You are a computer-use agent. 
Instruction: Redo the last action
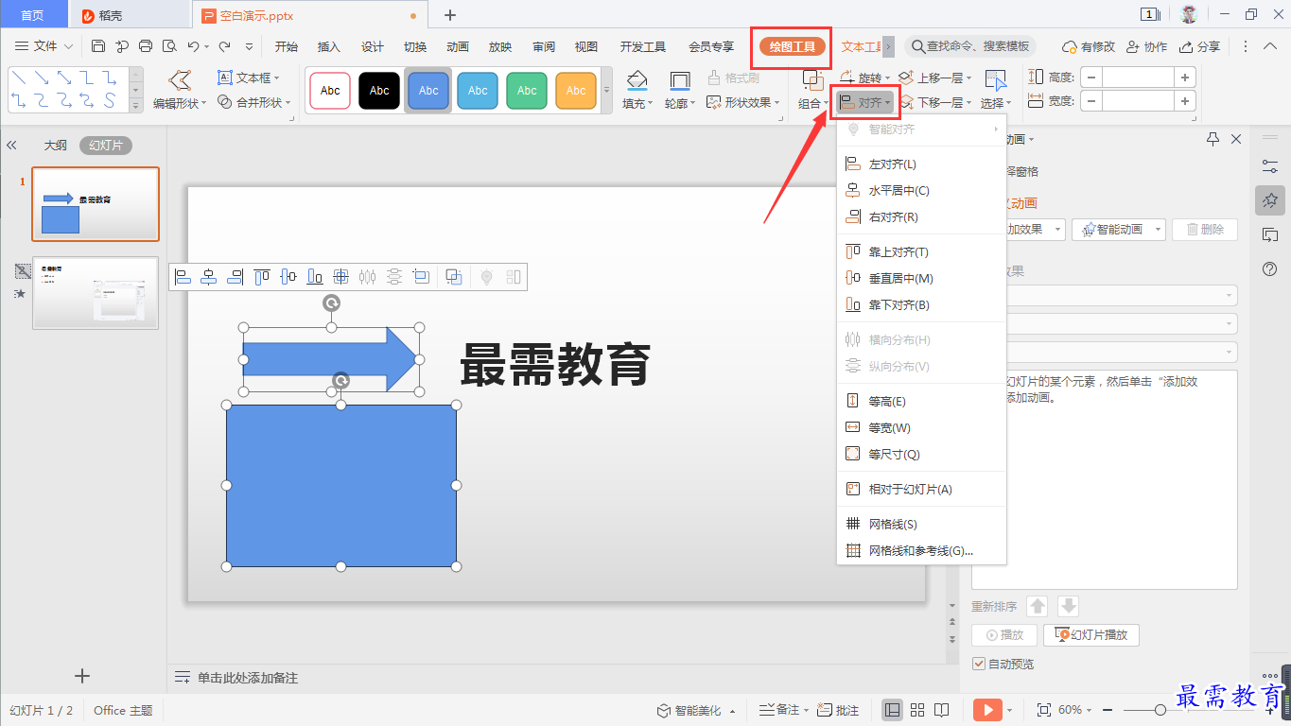pos(225,46)
